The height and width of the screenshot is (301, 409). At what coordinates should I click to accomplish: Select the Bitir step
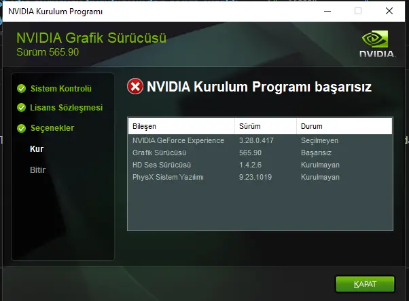pyautogui.click(x=37, y=169)
